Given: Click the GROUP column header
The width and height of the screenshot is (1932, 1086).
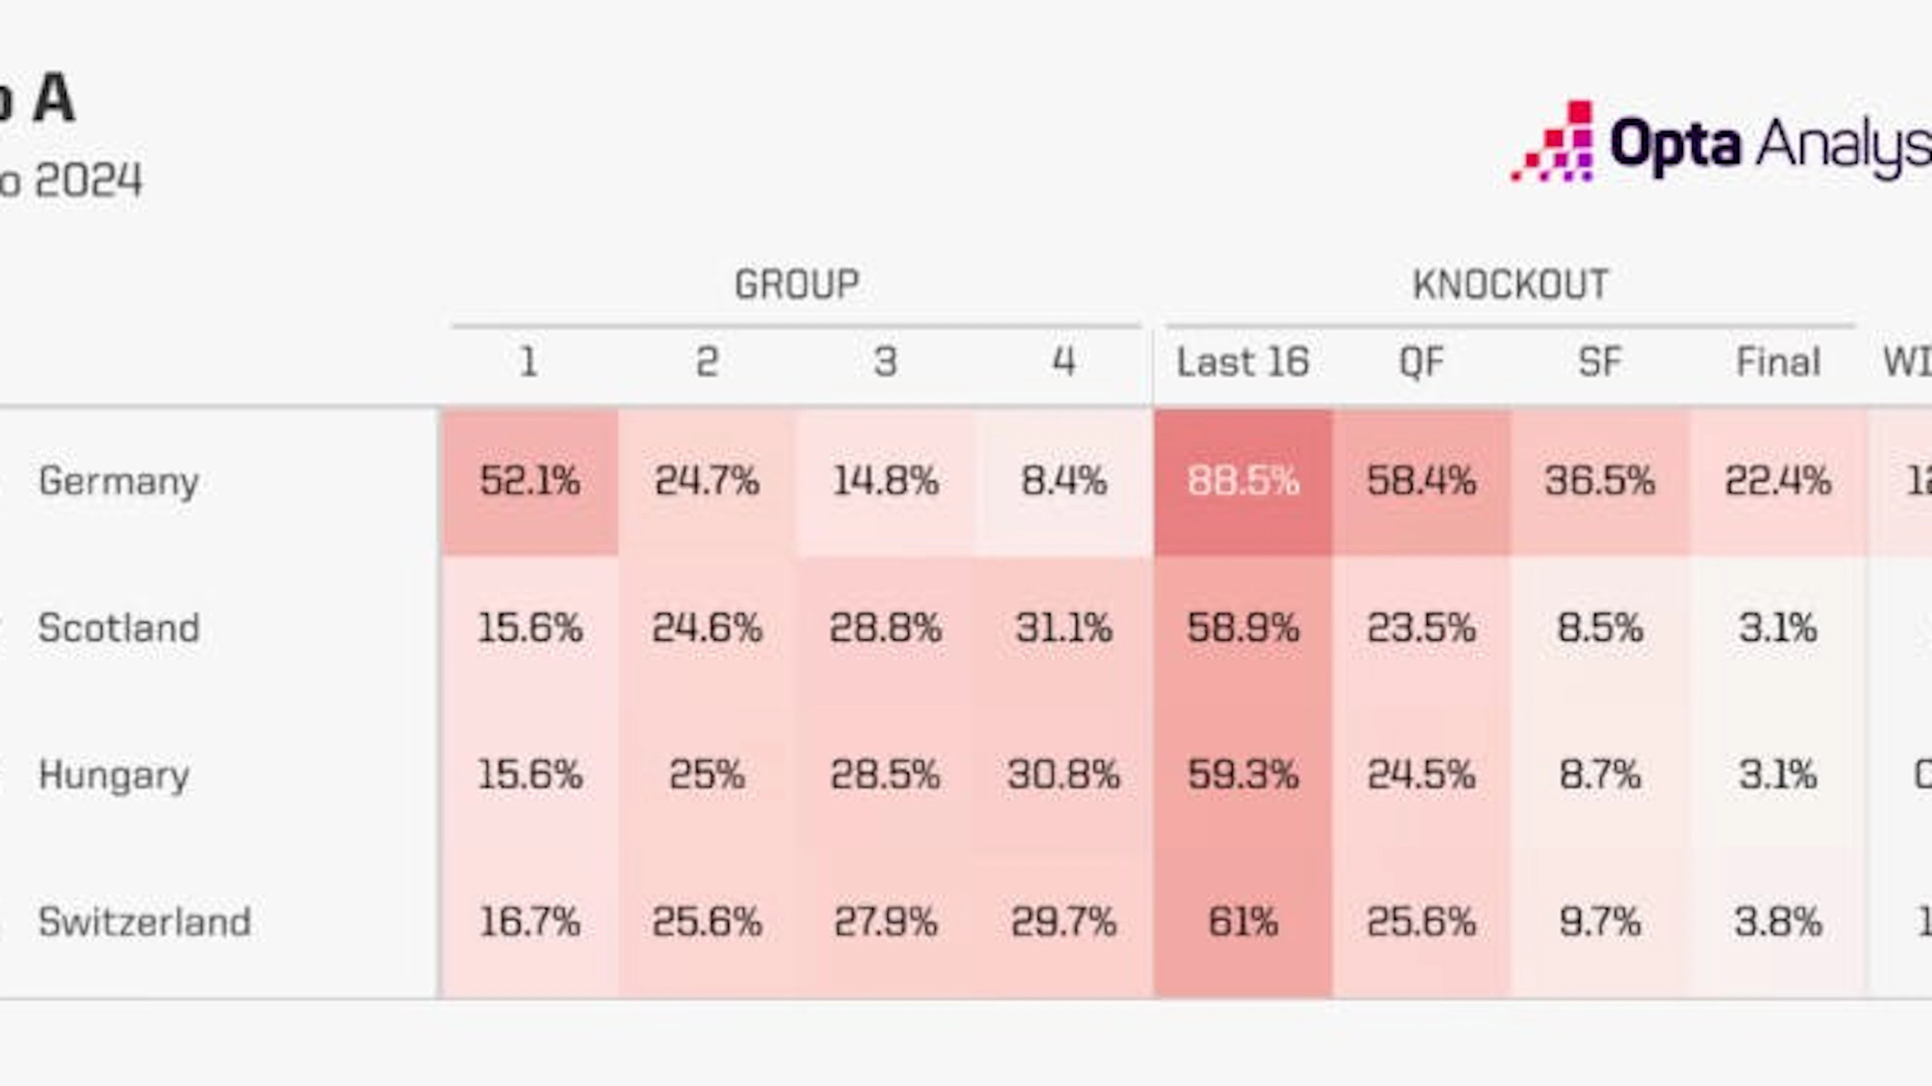Looking at the screenshot, I should [796, 285].
